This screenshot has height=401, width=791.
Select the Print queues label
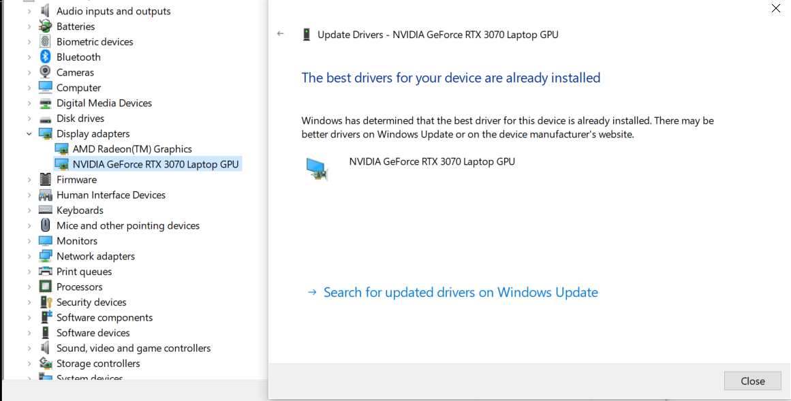pos(84,272)
